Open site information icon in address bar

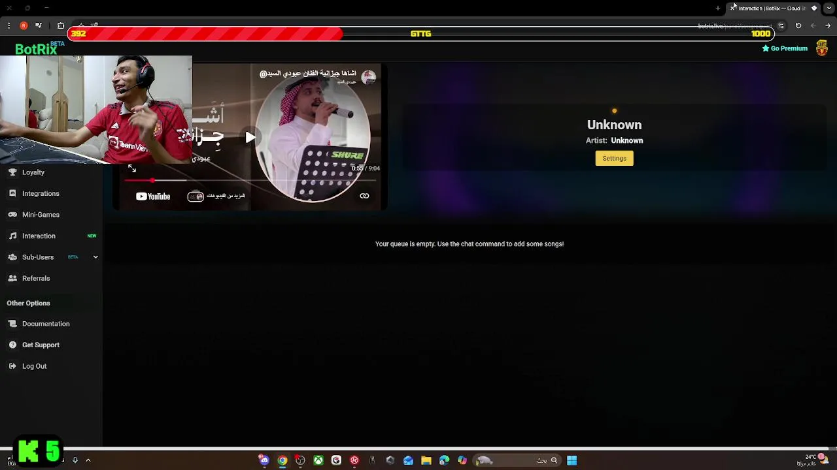point(781,25)
